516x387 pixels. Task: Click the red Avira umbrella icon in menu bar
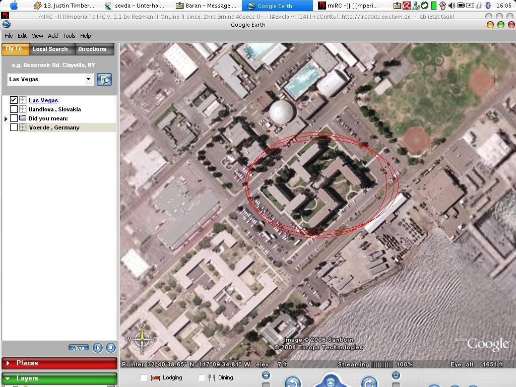[407, 5]
